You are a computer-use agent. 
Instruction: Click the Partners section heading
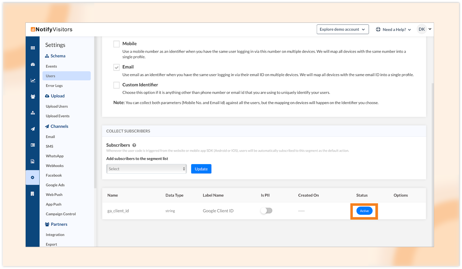point(59,224)
